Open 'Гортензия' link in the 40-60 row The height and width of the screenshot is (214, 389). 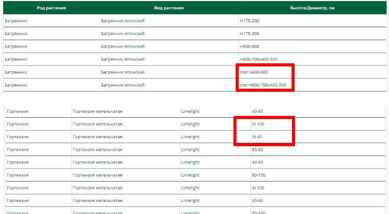[18, 111]
